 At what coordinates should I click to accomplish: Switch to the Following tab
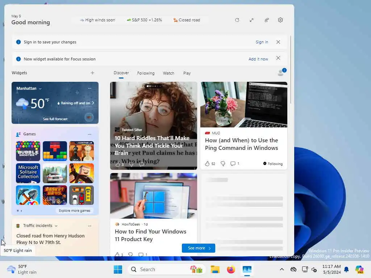coord(146,73)
